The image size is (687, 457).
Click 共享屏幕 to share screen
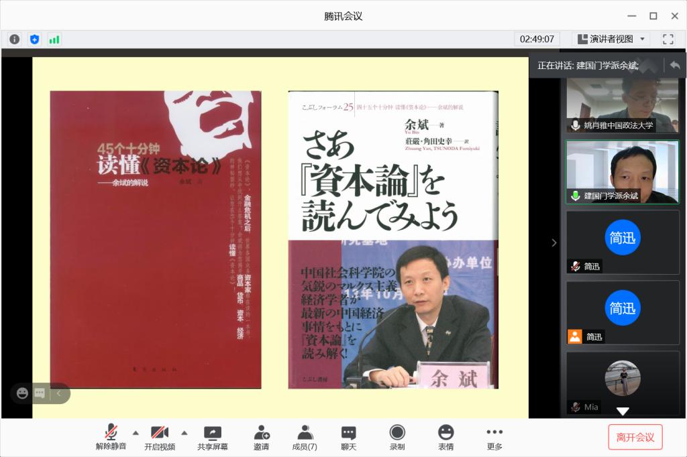tap(212, 438)
